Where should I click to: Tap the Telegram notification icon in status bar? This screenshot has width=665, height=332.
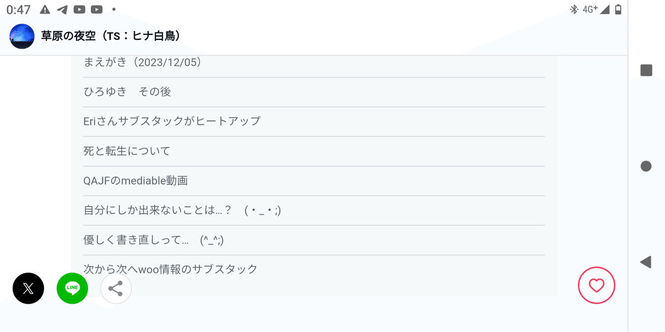(x=62, y=9)
